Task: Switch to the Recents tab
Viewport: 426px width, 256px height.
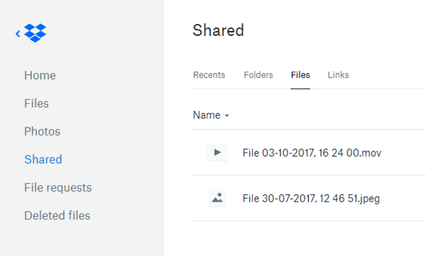Action: (209, 75)
